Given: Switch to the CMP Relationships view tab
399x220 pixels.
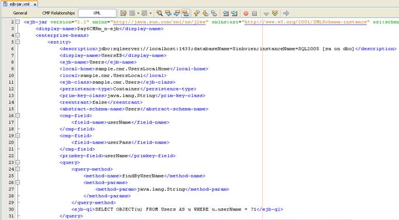Looking at the screenshot, I should click(x=58, y=13).
